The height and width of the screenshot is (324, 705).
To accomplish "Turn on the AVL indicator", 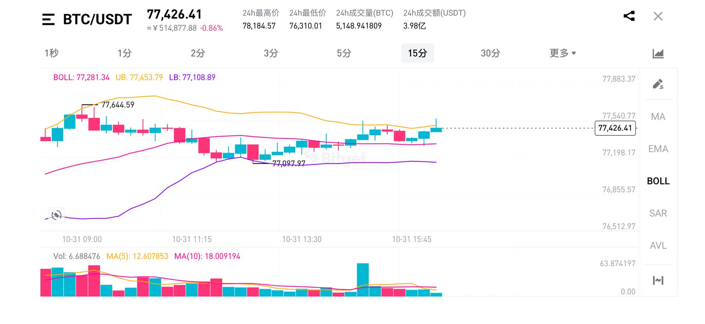I will pyautogui.click(x=658, y=245).
